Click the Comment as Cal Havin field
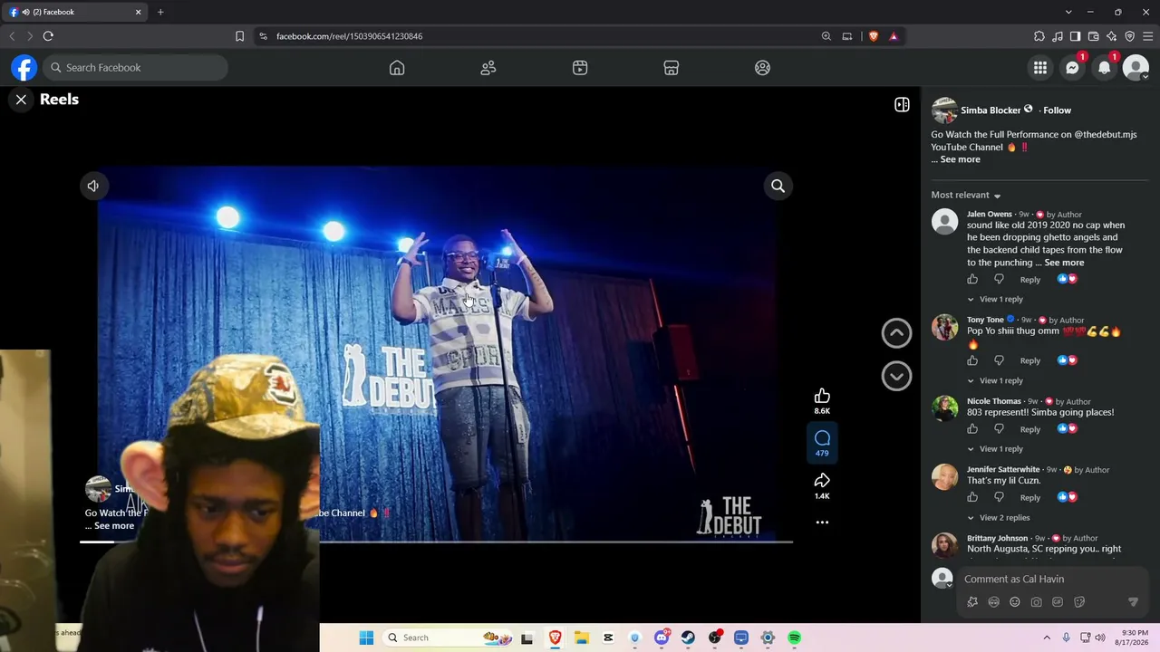Image resolution: width=1160 pixels, height=652 pixels. coord(1052,579)
